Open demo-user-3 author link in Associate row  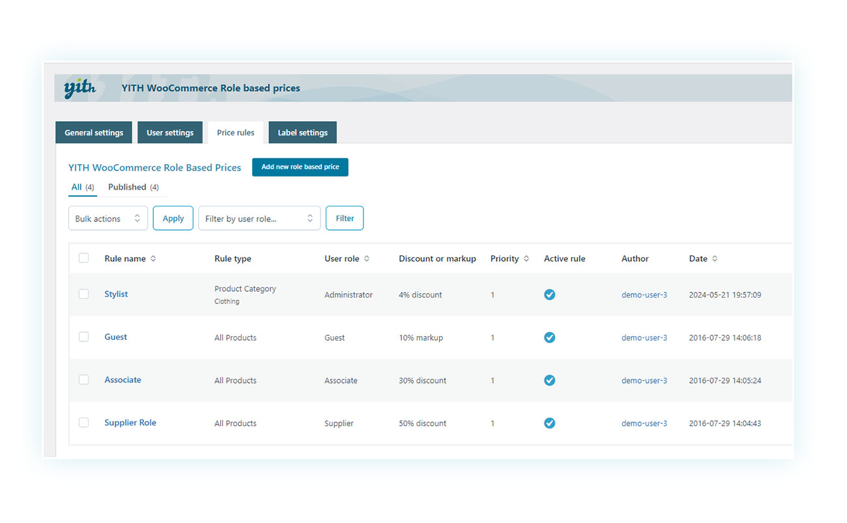tap(644, 380)
